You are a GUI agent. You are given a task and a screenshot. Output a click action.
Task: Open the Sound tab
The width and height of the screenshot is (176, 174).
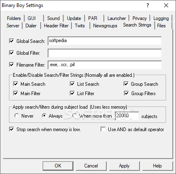click(x=53, y=18)
